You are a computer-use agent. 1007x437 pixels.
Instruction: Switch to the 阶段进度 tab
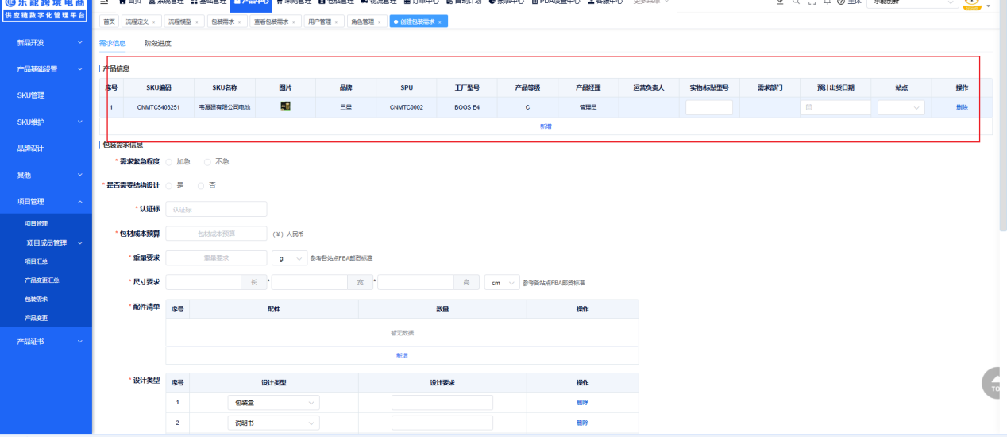157,43
